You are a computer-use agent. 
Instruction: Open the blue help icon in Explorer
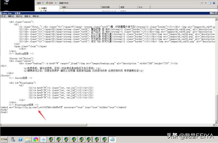point(214,3)
